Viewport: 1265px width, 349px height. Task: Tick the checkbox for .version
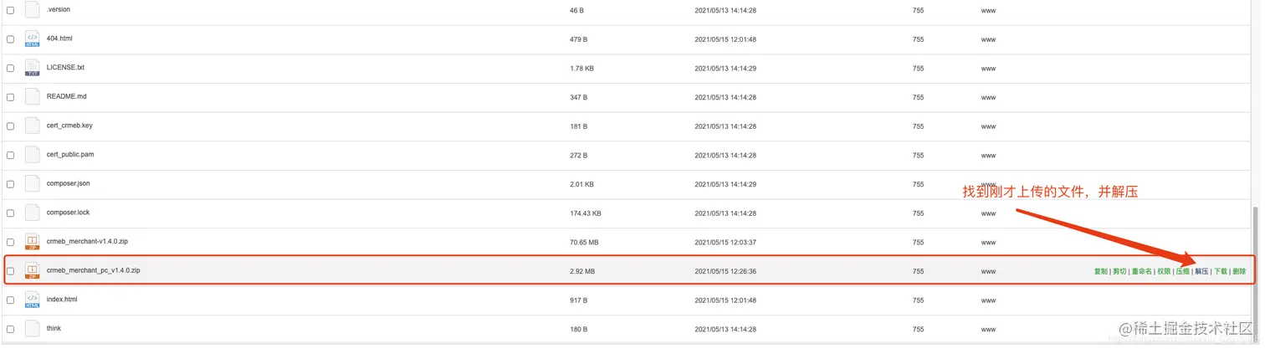(11, 10)
